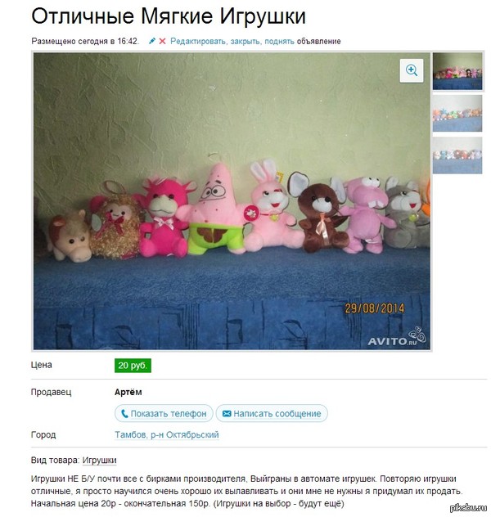491x517 pixels.
Task: Open the Тамбов, р-н Октябрьский link
Action: click(167, 435)
